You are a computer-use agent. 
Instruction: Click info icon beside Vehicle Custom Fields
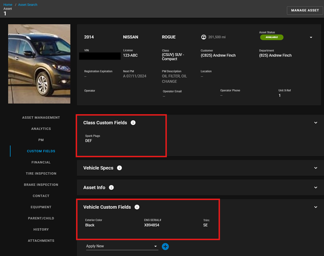click(x=137, y=207)
